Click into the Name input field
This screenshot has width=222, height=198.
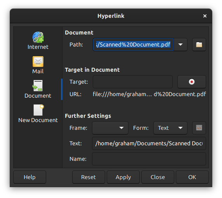tap(149, 159)
